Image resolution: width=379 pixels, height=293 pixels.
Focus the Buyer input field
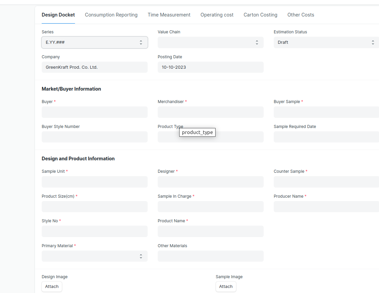(94, 112)
